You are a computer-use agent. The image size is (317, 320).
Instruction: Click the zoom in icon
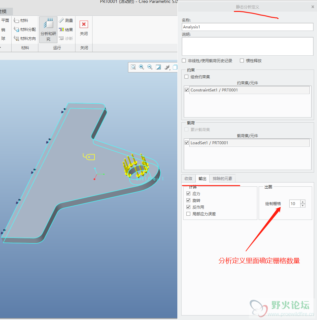coord(142,67)
